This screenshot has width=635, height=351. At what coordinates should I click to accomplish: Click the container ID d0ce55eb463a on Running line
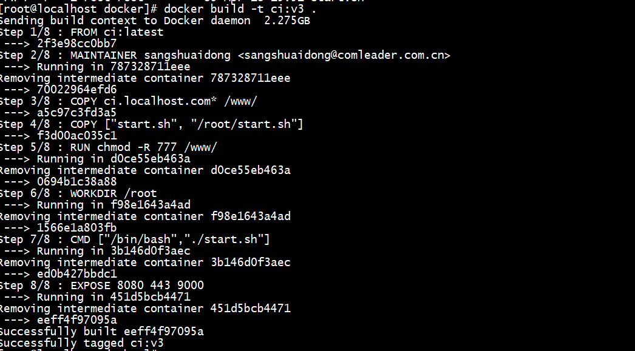click(150, 158)
